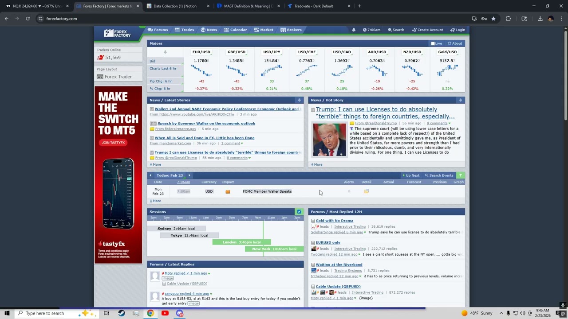Open the Forums menu
This screenshot has height=319, width=568.
click(x=158, y=30)
